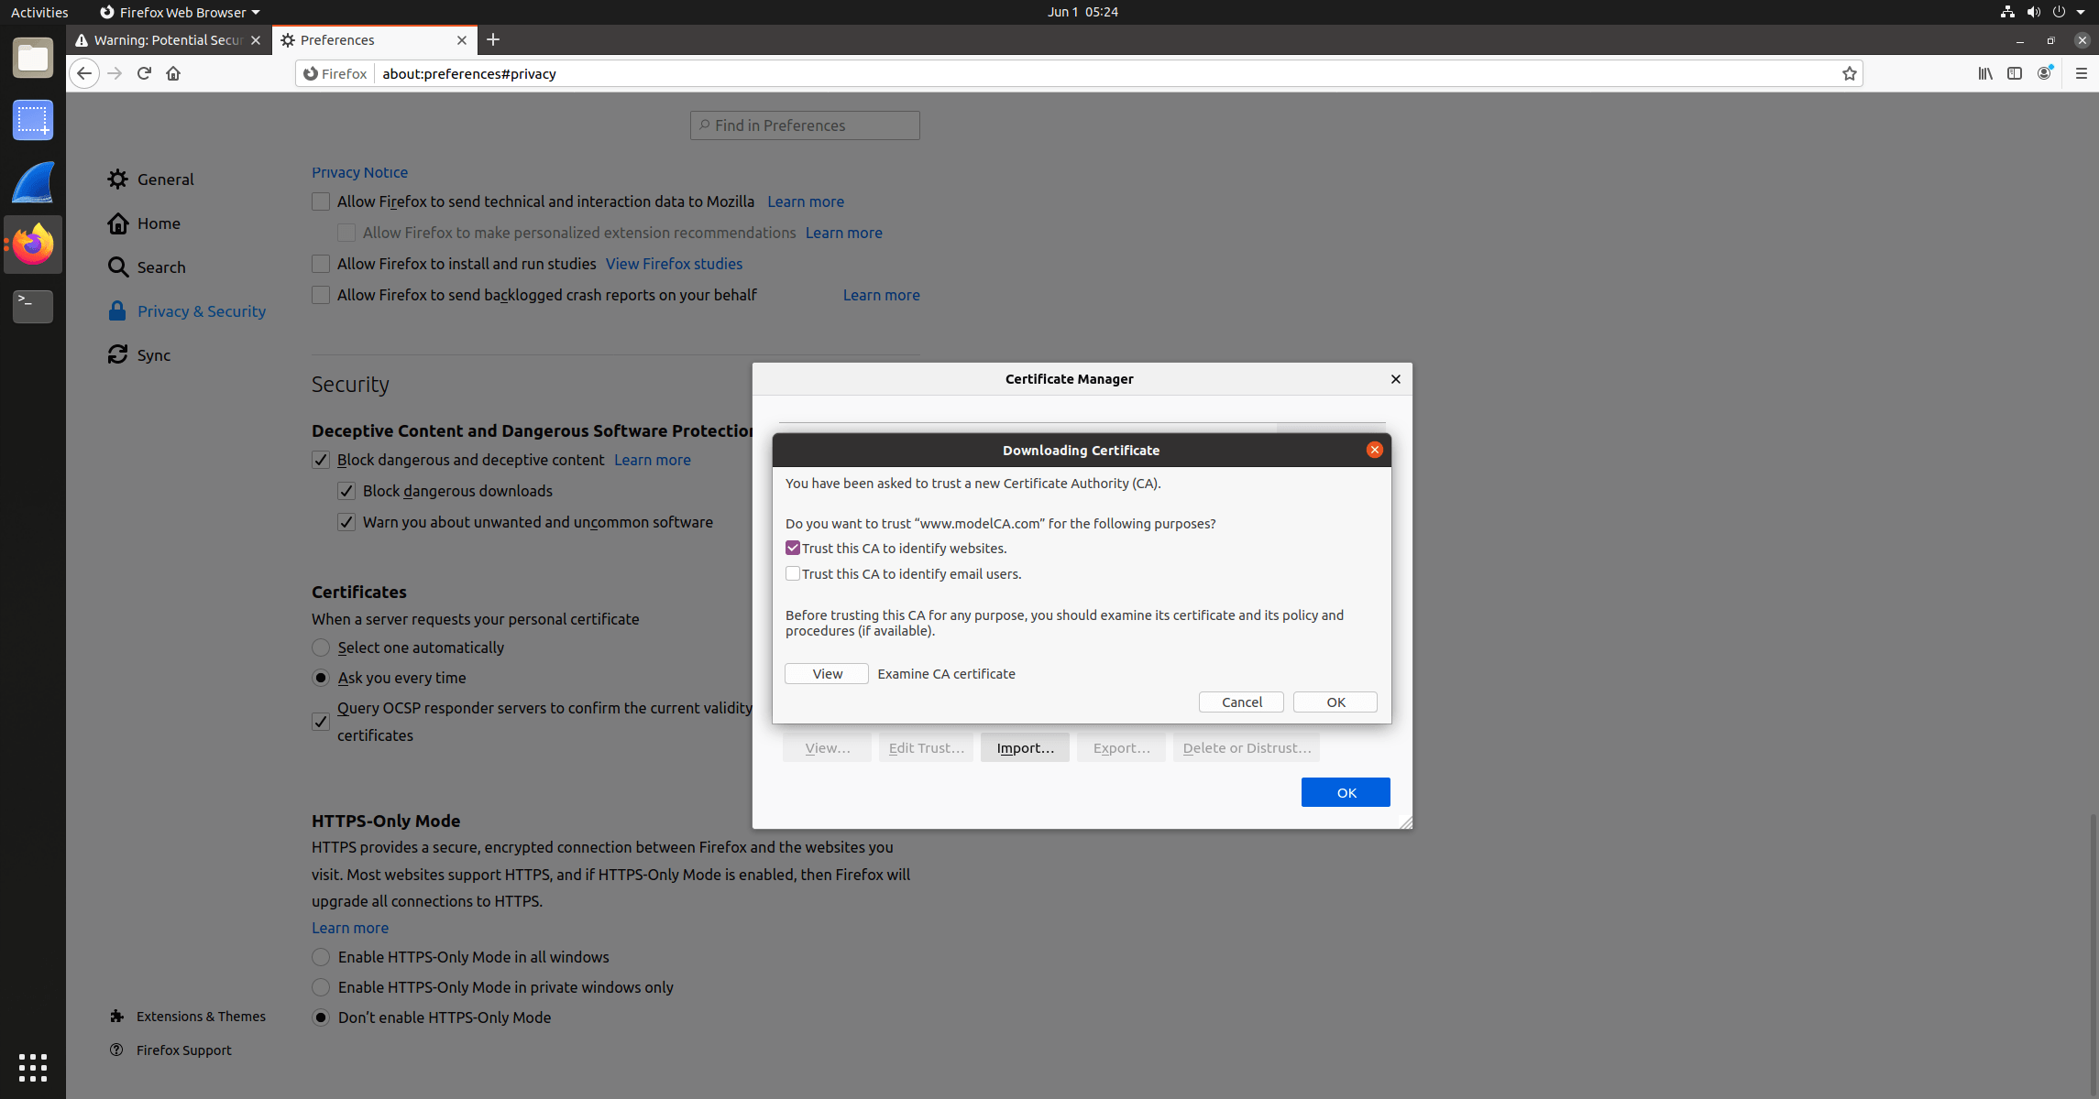
Task: Uncheck Query OCSP responder servers
Action: pyautogui.click(x=321, y=722)
